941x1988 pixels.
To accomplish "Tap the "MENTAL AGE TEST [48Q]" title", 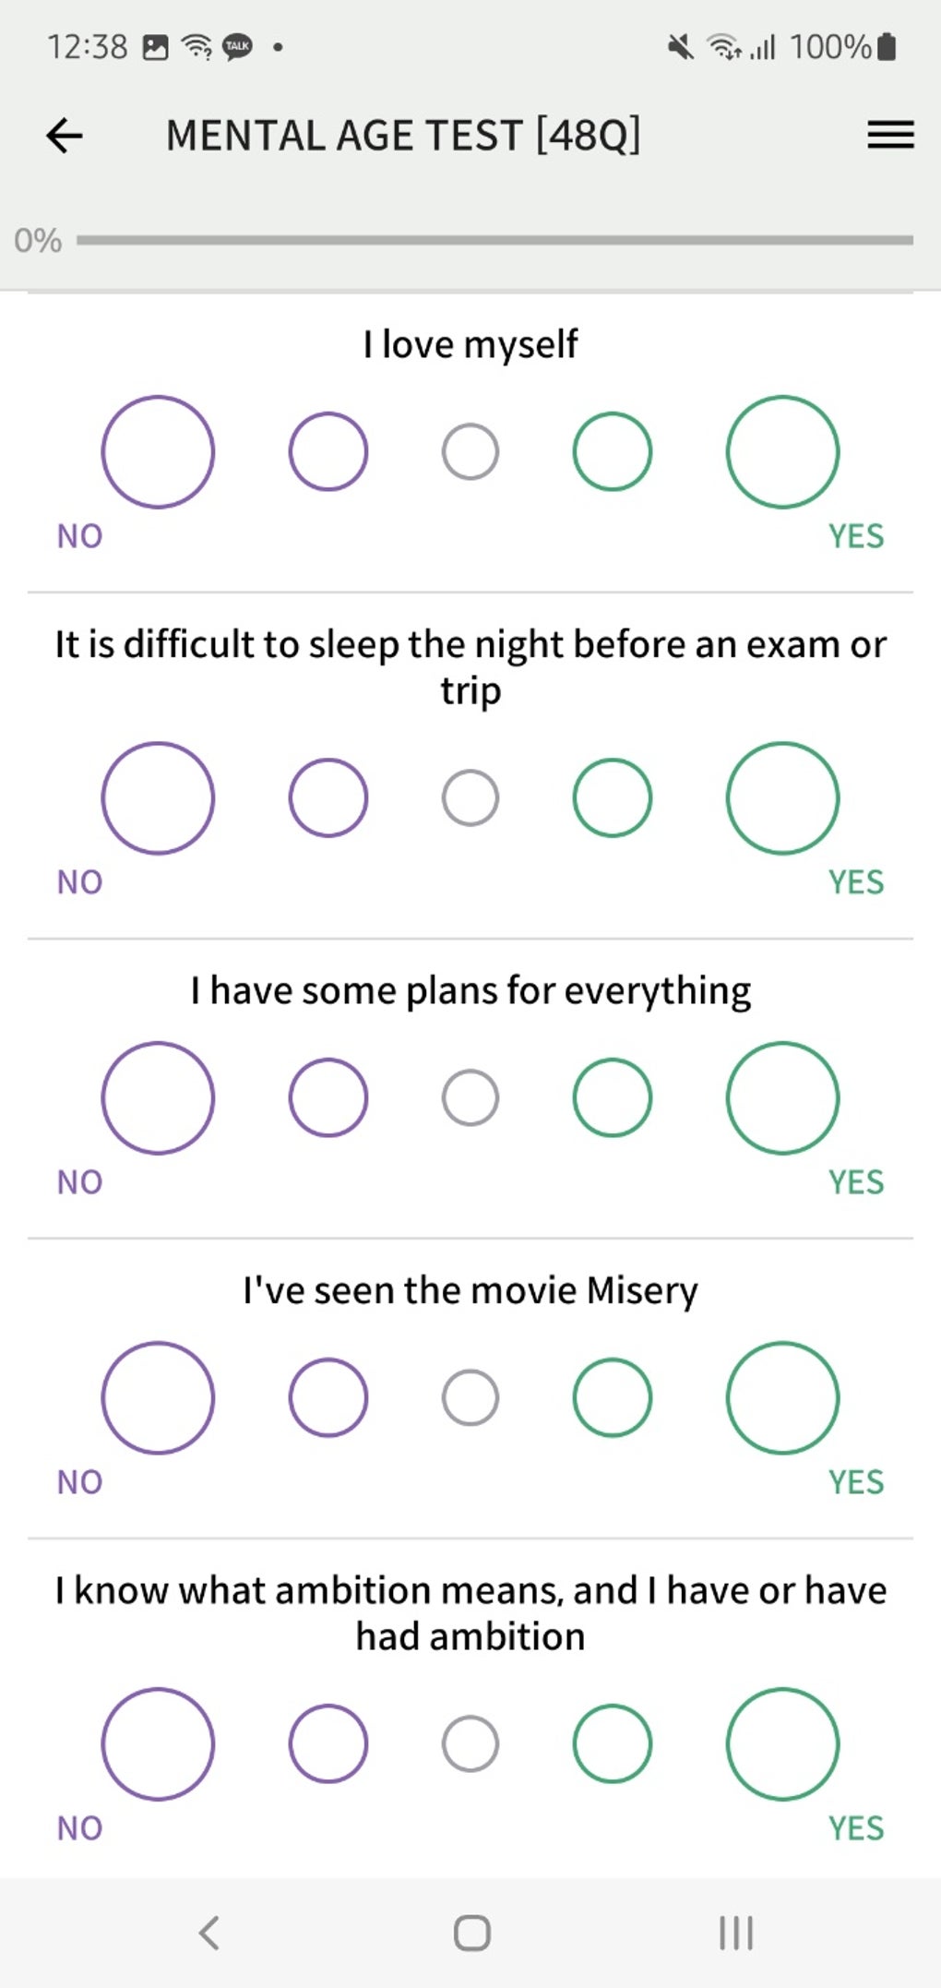I will (x=403, y=136).
